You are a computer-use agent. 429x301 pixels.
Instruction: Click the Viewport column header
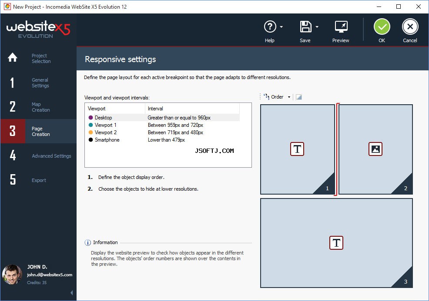(x=115, y=109)
